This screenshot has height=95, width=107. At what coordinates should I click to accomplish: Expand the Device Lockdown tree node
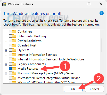point(6,41)
